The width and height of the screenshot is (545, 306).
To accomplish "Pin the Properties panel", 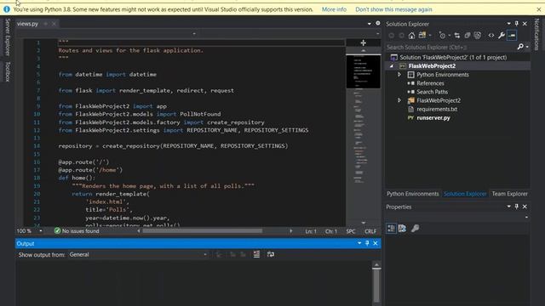I will point(517,207).
